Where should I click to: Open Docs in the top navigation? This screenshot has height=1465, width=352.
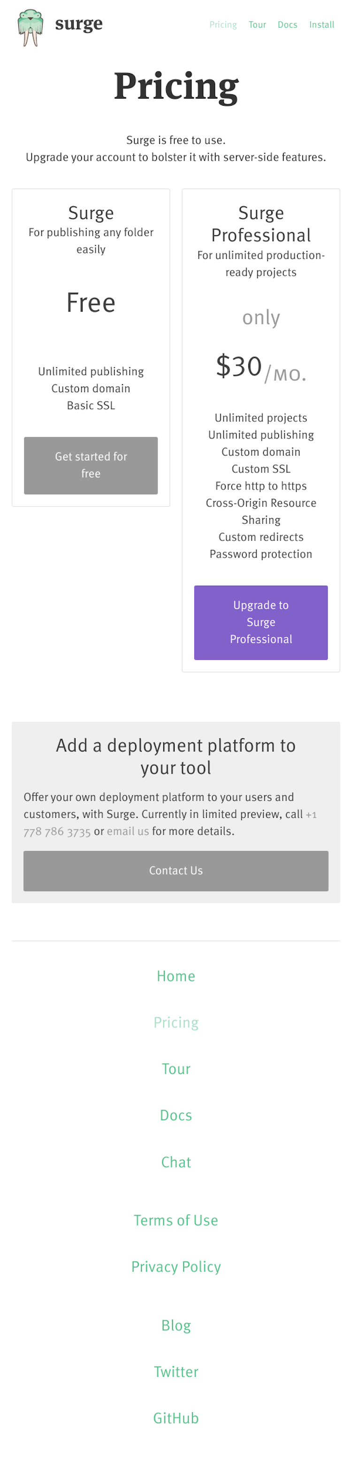coord(287,24)
